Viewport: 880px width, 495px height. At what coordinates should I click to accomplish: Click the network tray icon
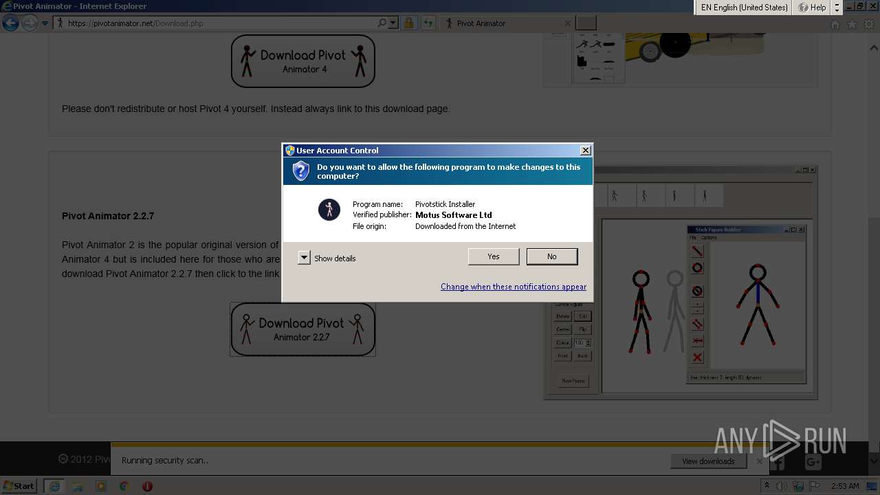pyautogui.click(x=799, y=486)
